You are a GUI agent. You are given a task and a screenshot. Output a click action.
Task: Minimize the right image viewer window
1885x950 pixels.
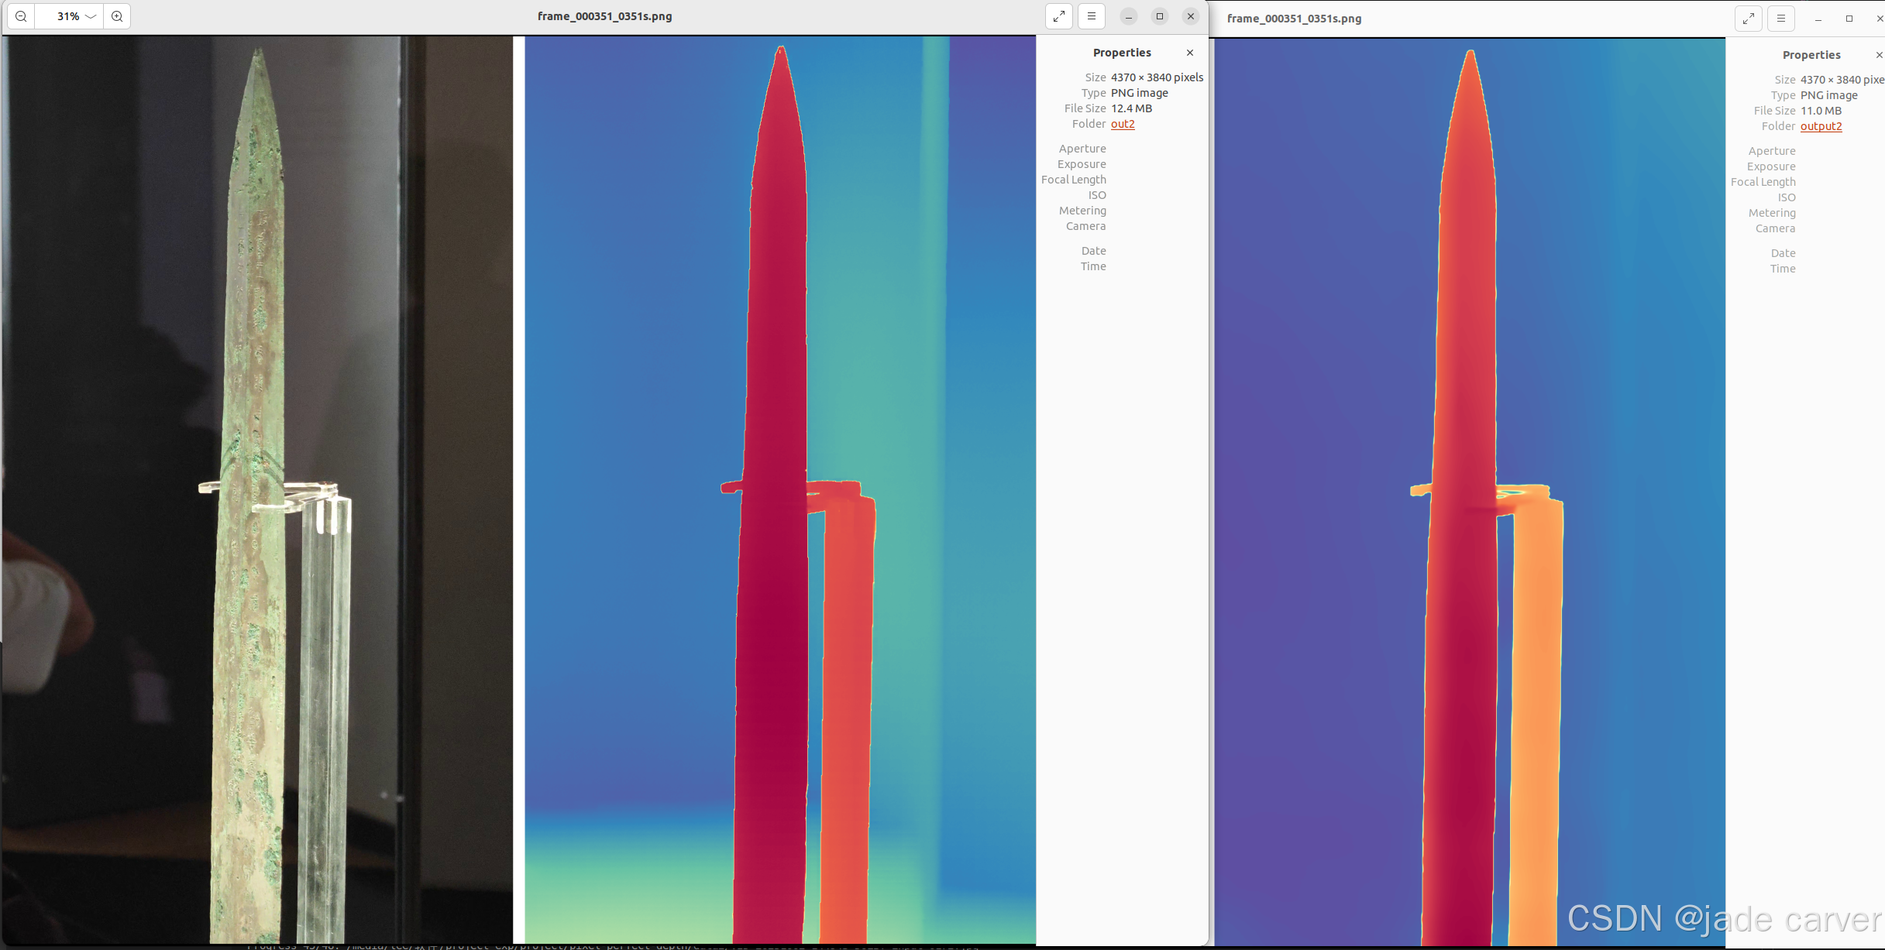pos(1818,19)
